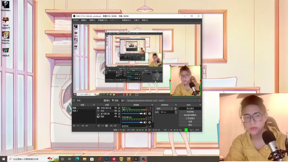Open the 编辑(E) menu in OBS

pos(84,20)
